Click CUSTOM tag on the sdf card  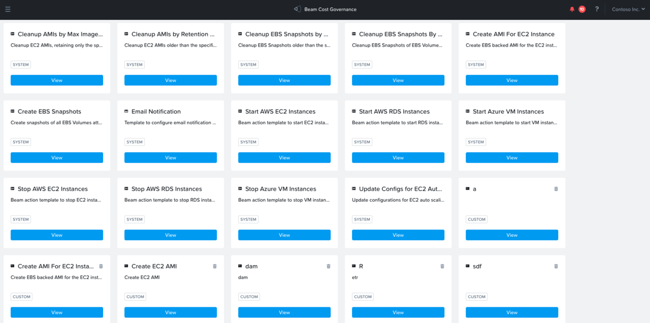[x=477, y=297]
